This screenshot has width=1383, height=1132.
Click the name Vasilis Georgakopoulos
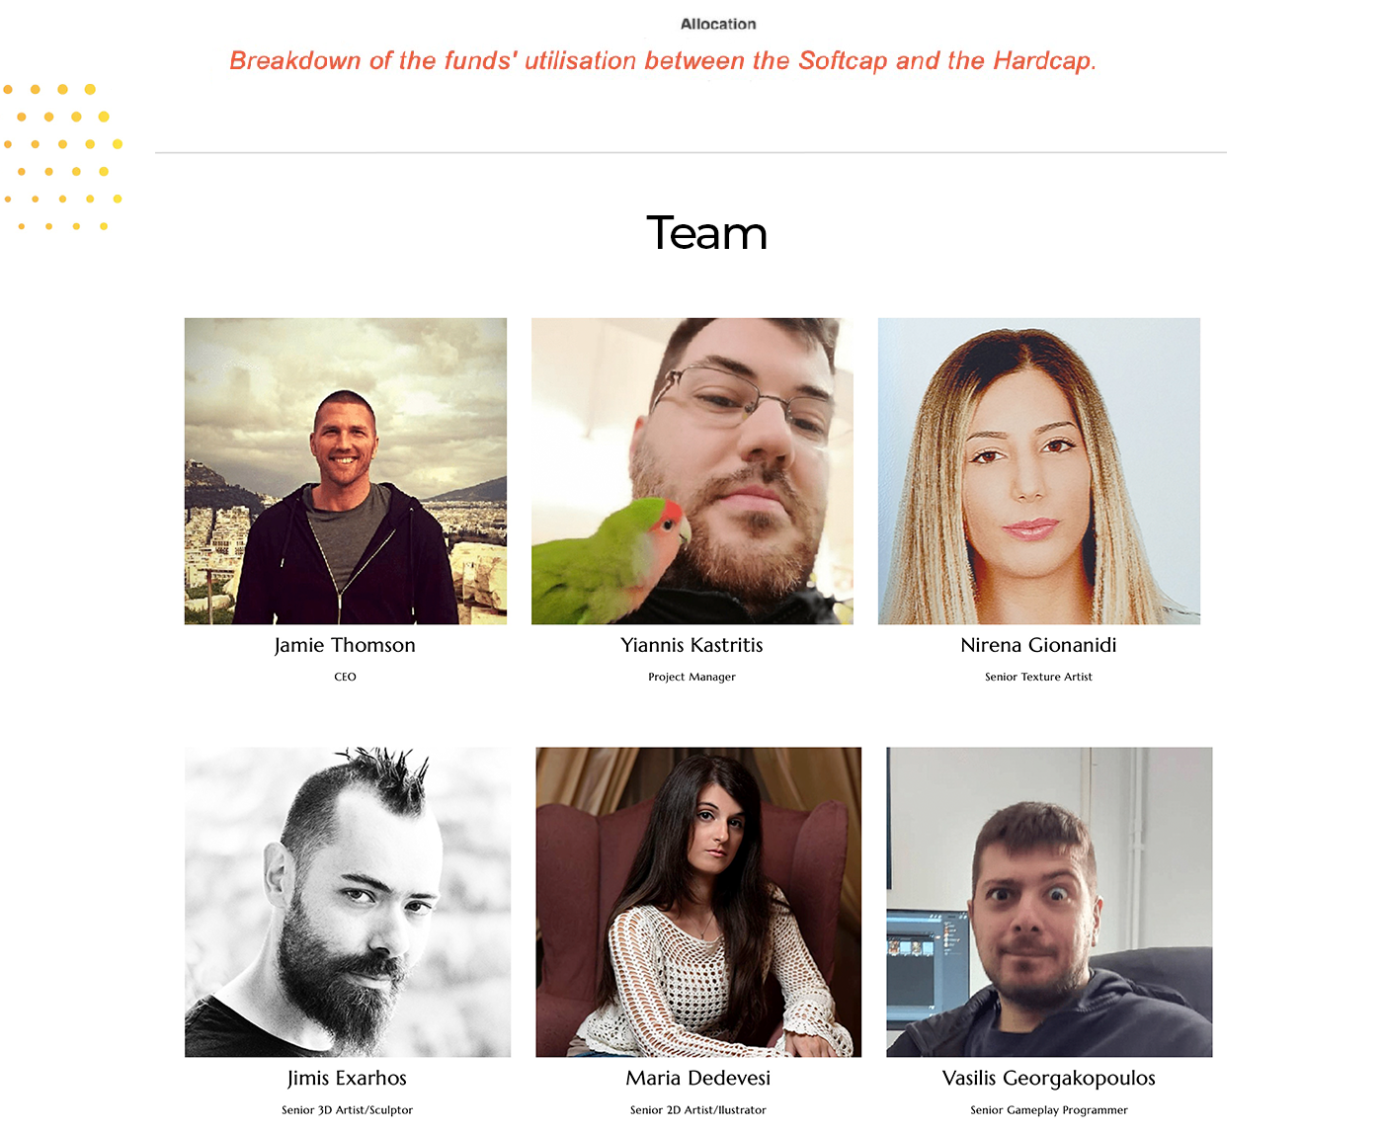pyautogui.click(x=1049, y=1079)
